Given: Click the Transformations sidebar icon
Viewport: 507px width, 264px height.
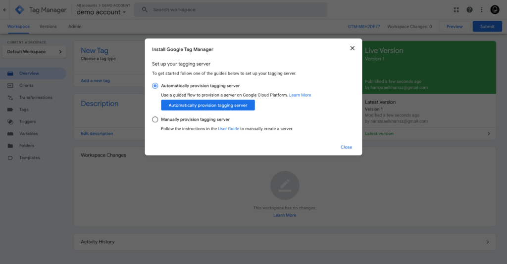Looking at the screenshot, I should [10, 97].
